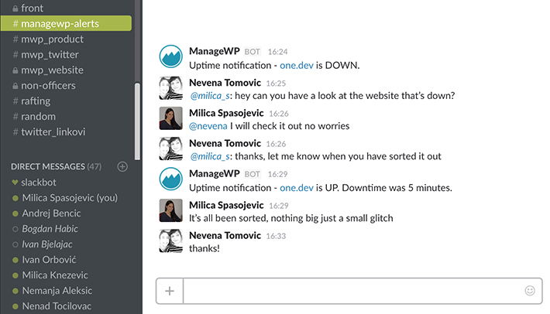Viewport: 550px width, 314px height.
Task: Select the twitter_linkovi channel
Action: coord(53,131)
